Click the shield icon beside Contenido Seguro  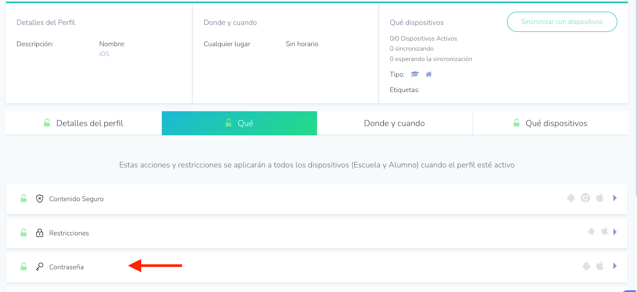(40, 199)
